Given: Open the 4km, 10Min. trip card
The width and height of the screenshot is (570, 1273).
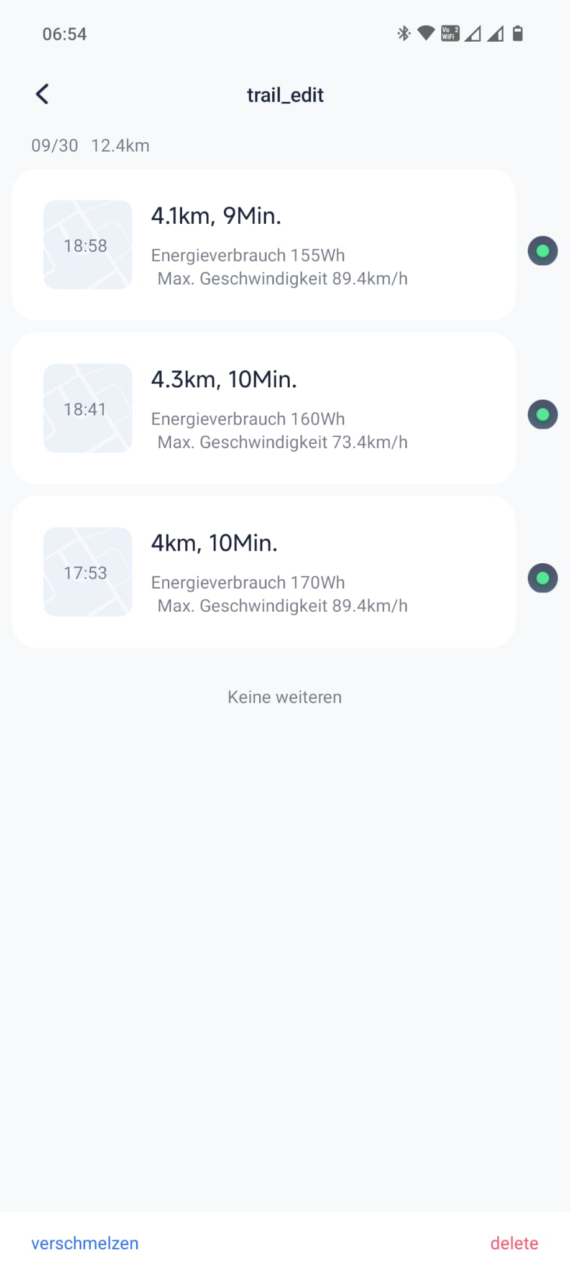Looking at the screenshot, I should pos(311,572).
